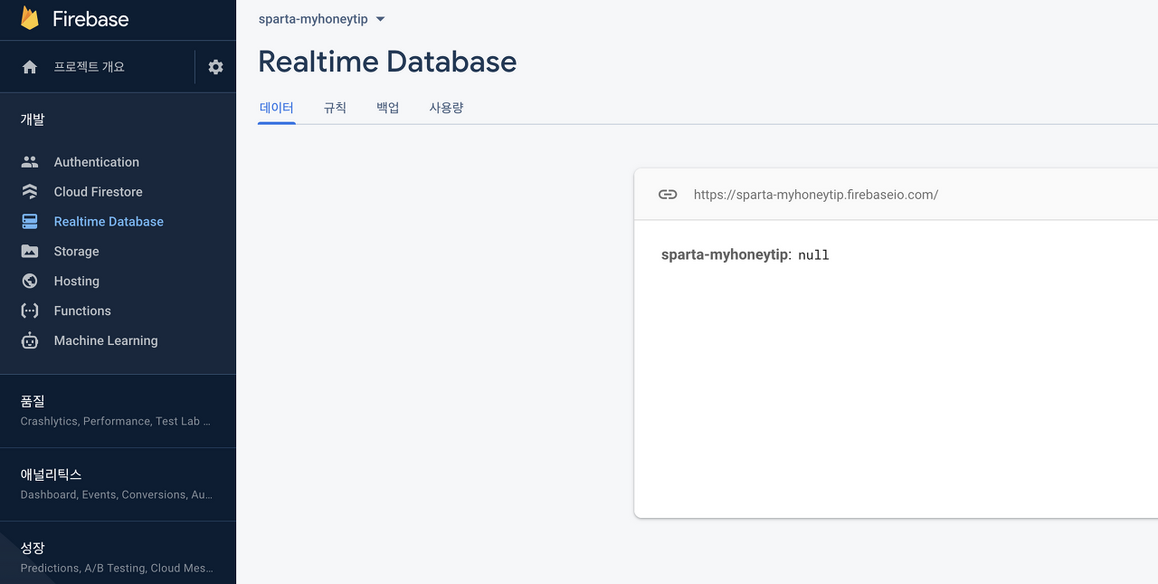Viewport: 1158px width, 584px height.
Task: Click the Storage image icon
Action: coord(30,252)
